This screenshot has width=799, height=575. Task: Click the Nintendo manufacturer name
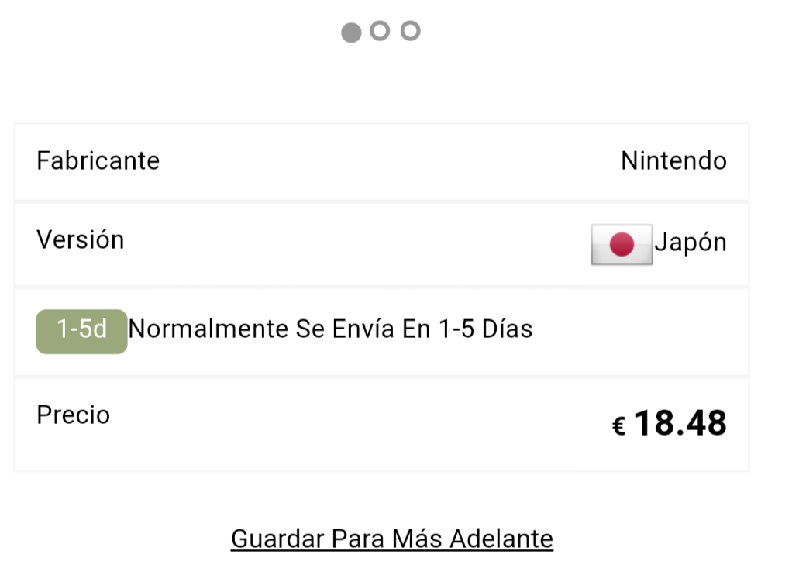673,160
